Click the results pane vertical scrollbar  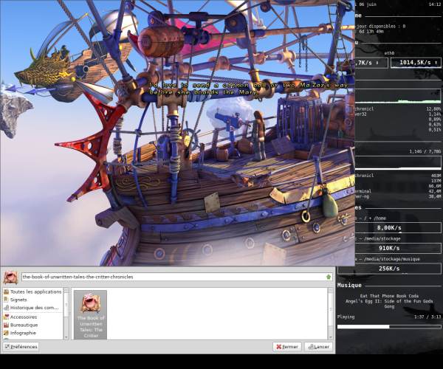click(331, 314)
